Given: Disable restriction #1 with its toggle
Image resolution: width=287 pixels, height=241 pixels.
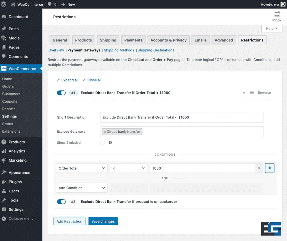Looking at the screenshot, I should (61, 93).
